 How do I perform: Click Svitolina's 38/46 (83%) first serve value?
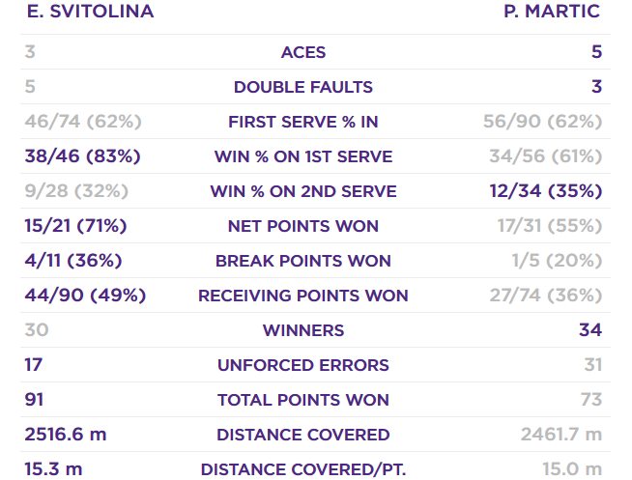83,156
